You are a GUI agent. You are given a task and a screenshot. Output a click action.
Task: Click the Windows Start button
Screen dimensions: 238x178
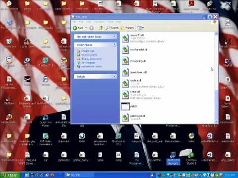(x=10, y=175)
